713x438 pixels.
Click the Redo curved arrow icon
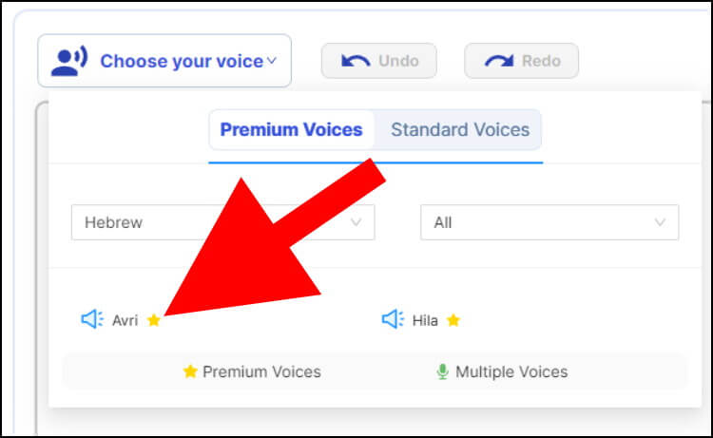(x=499, y=61)
